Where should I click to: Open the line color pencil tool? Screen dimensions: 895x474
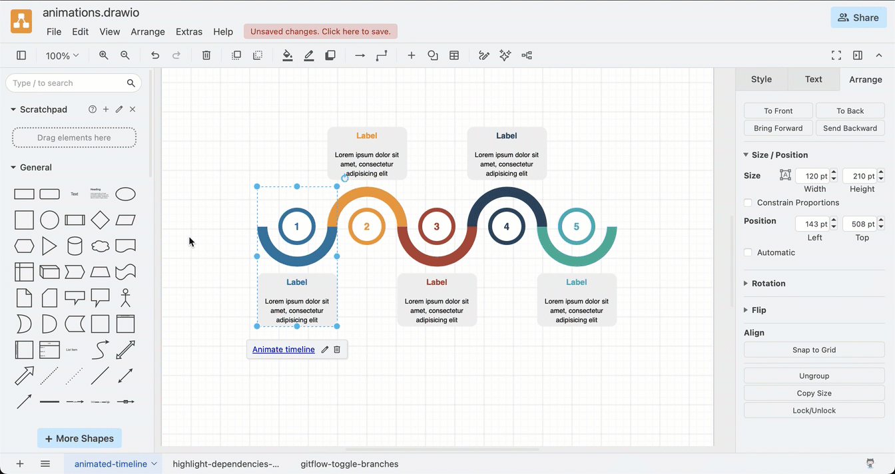[x=309, y=55]
